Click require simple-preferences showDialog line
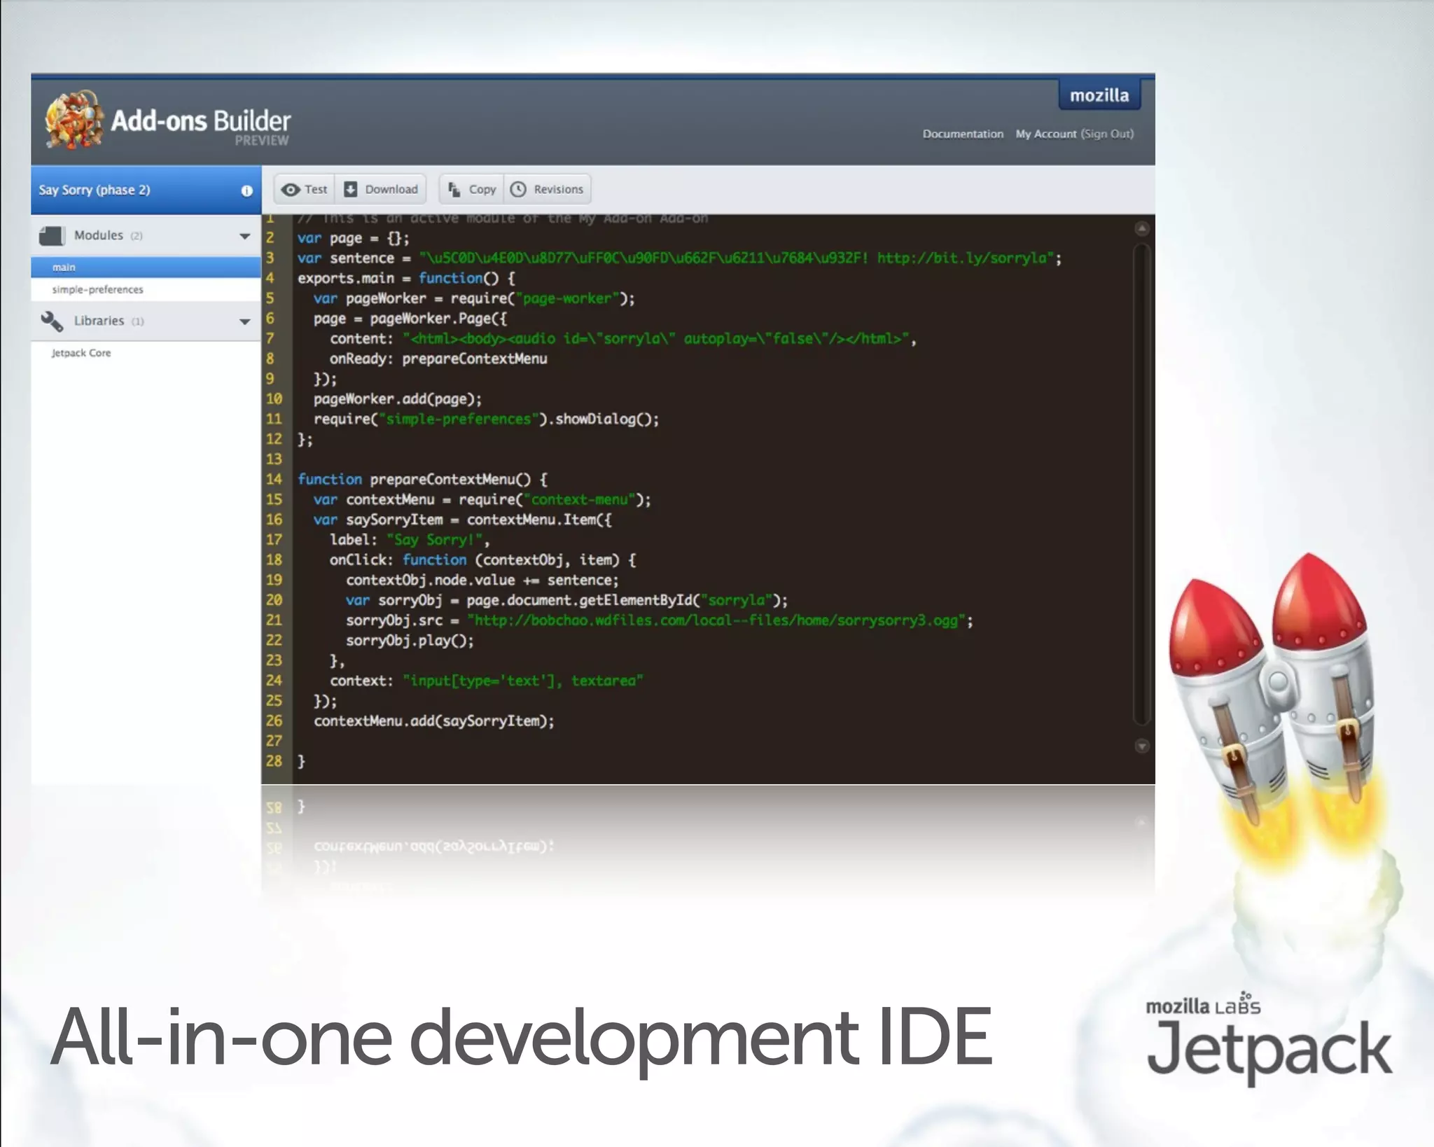This screenshot has height=1147, width=1434. (487, 419)
